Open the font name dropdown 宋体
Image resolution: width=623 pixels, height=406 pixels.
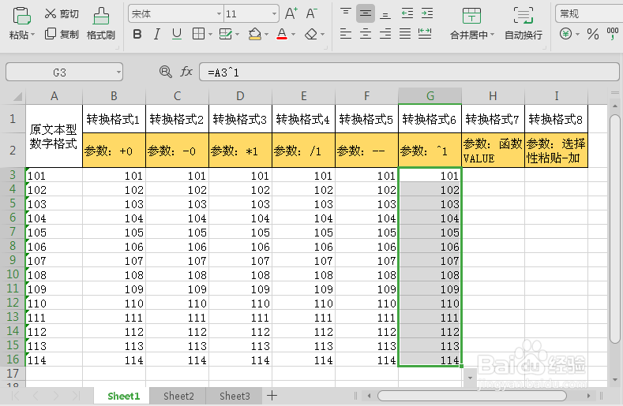click(x=219, y=14)
